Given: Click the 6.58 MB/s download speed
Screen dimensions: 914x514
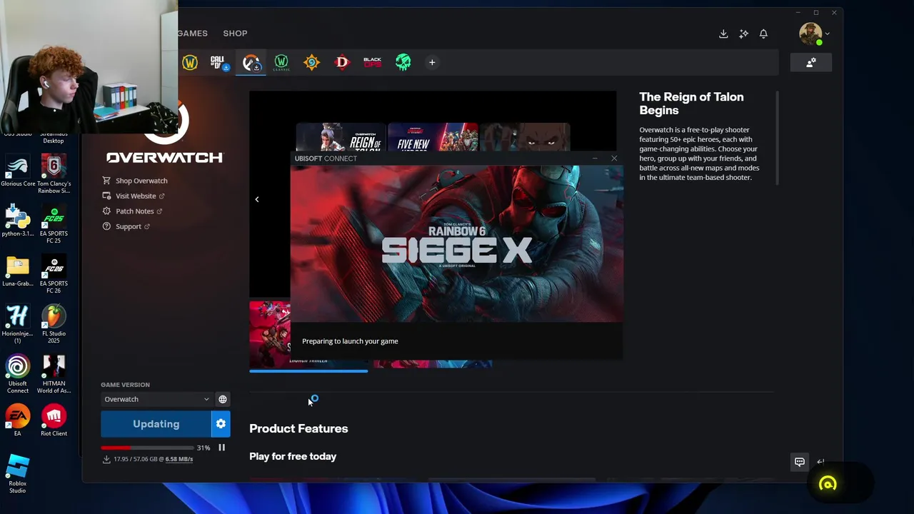Looking at the screenshot, I should pos(179,459).
